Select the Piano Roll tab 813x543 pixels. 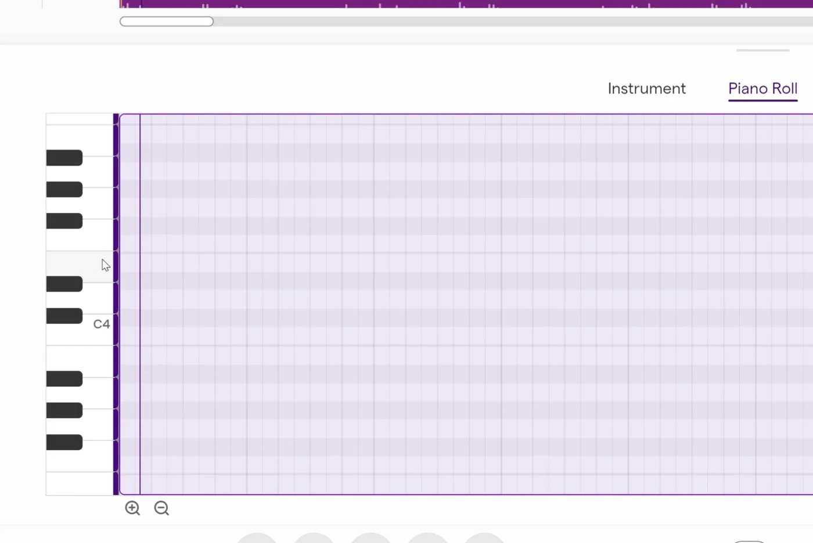(762, 89)
